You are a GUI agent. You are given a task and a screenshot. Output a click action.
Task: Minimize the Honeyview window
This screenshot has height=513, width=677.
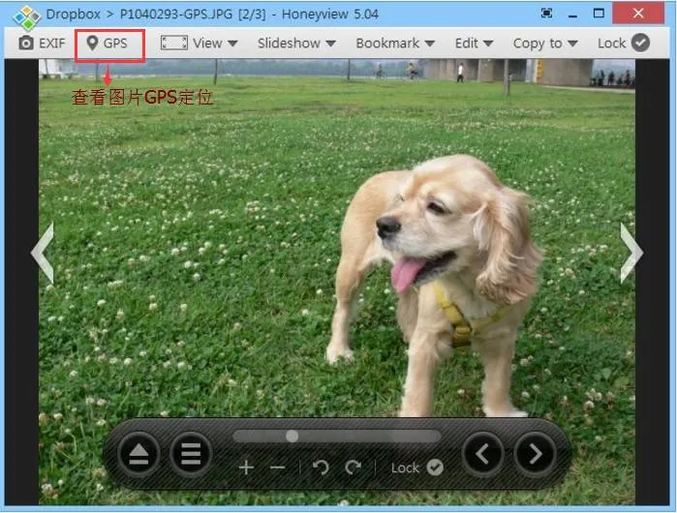point(573,15)
